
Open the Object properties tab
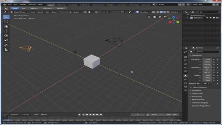[x=185, y=76]
